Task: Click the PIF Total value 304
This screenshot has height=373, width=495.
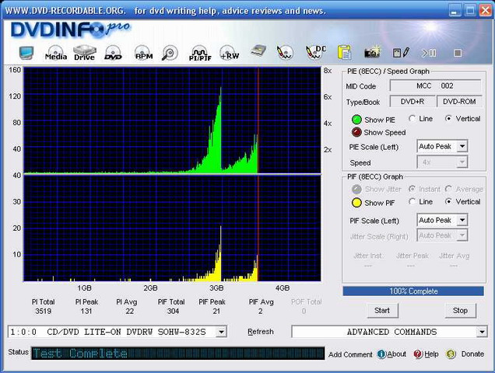Action: click(173, 311)
